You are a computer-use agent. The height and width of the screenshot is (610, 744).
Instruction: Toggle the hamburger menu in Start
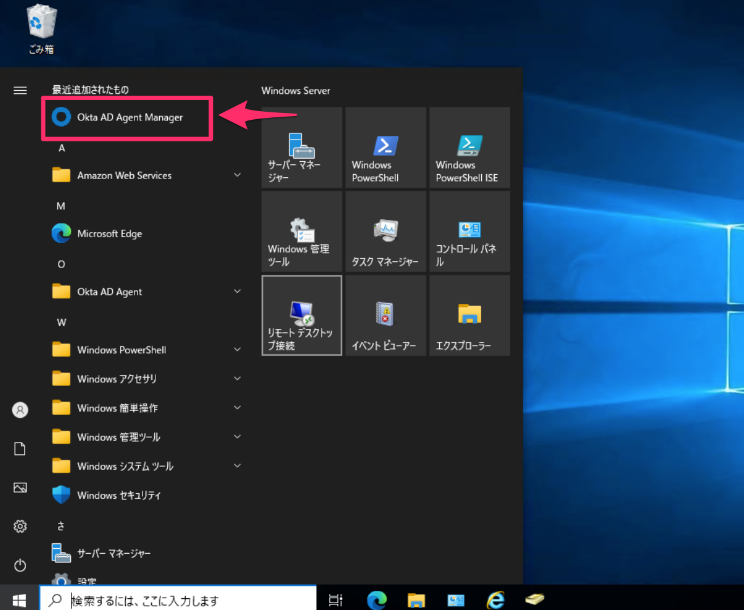click(x=20, y=91)
